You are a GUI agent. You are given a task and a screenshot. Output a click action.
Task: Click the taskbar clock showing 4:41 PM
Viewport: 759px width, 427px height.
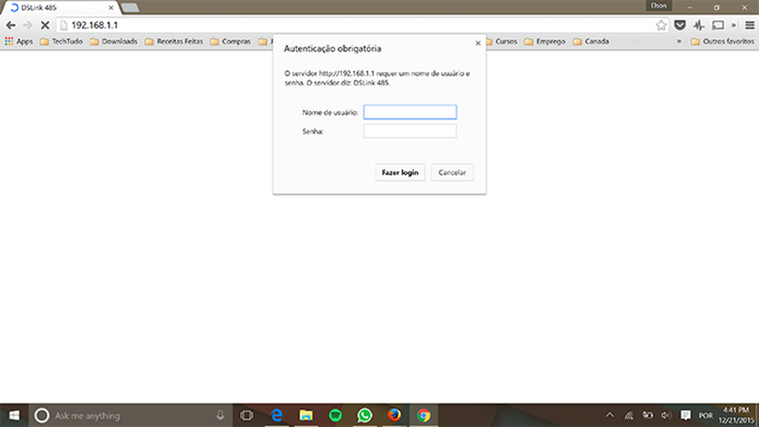click(x=736, y=415)
